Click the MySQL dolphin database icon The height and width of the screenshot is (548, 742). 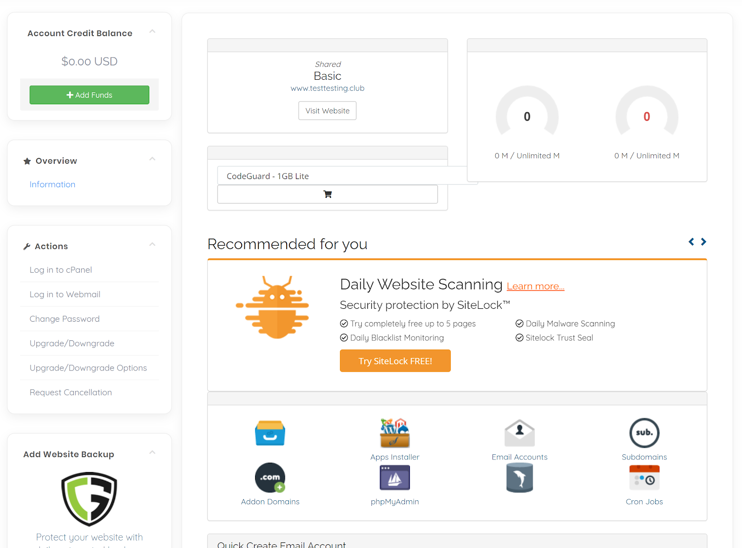(x=519, y=478)
